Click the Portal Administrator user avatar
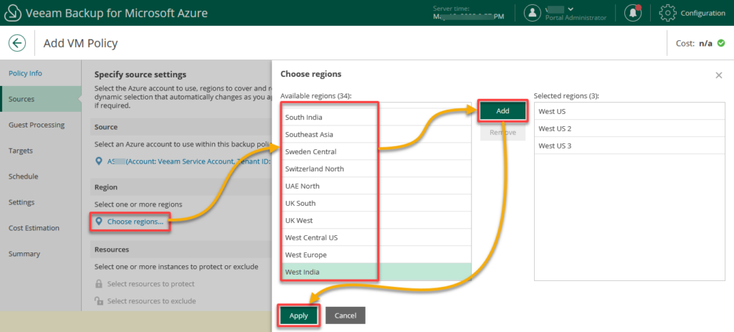This screenshot has height=332, width=734. [x=531, y=12]
